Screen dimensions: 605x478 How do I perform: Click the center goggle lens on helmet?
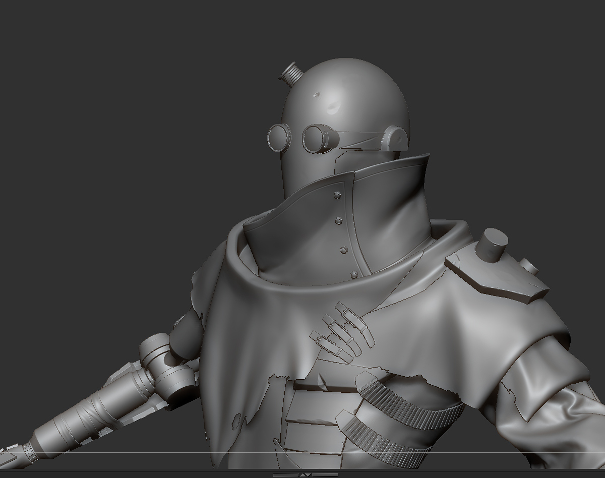click(316, 139)
